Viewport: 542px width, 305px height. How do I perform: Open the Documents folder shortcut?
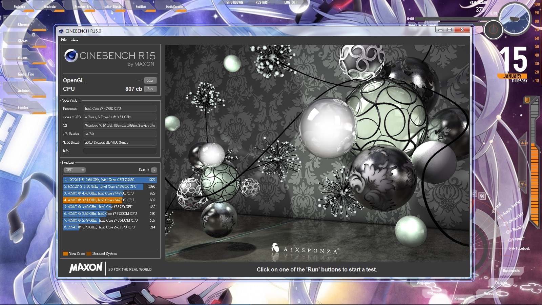(511, 270)
